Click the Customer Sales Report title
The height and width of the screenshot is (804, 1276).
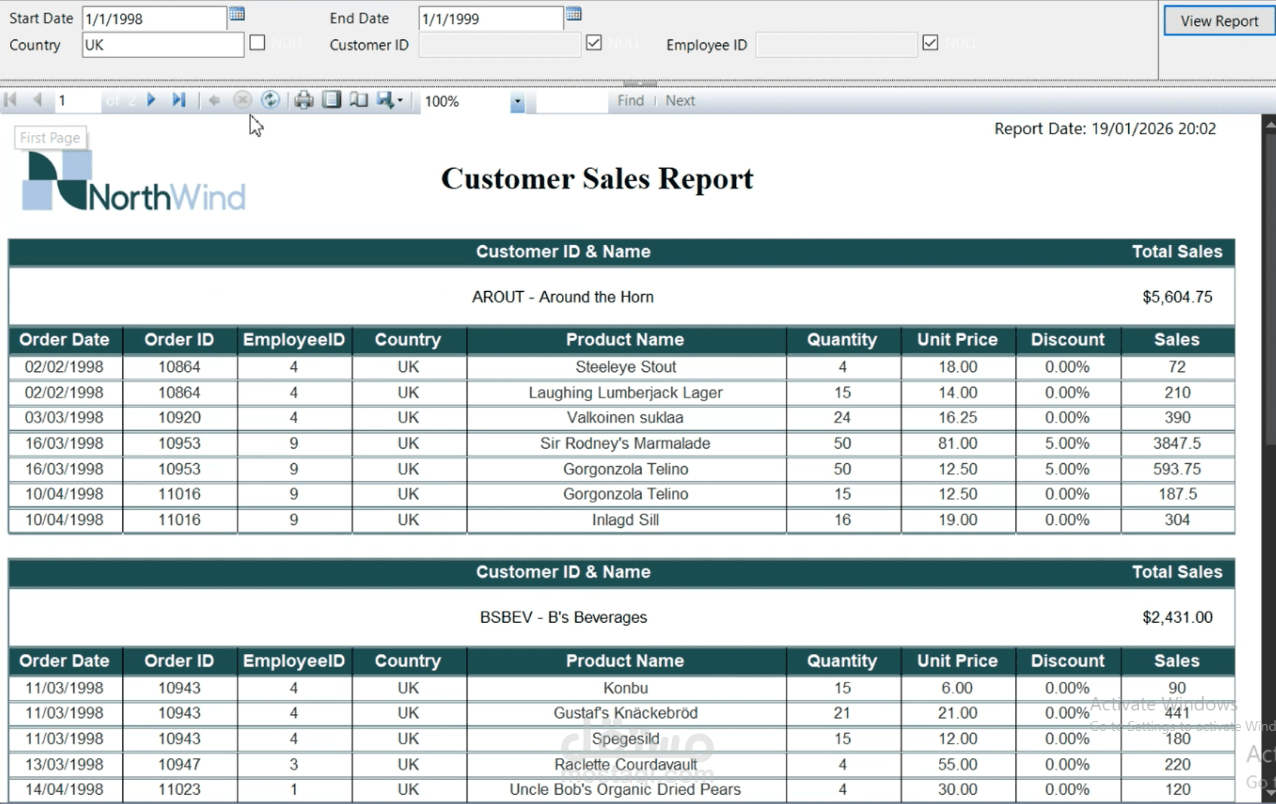pos(597,179)
